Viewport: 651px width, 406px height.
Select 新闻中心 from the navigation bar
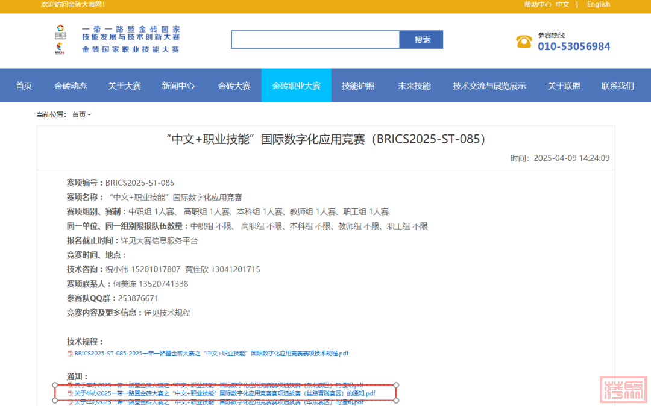click(x=178, y=86)
